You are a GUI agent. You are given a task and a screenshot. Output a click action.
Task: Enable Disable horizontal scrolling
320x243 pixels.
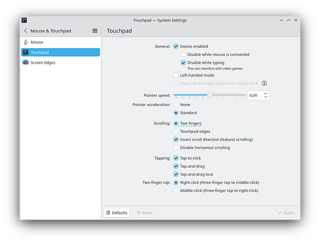(176, 148)
